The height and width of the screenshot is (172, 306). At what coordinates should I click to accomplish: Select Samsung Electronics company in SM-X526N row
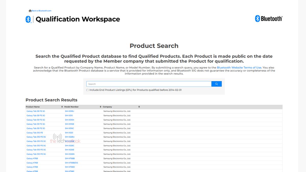pos(117,154)
